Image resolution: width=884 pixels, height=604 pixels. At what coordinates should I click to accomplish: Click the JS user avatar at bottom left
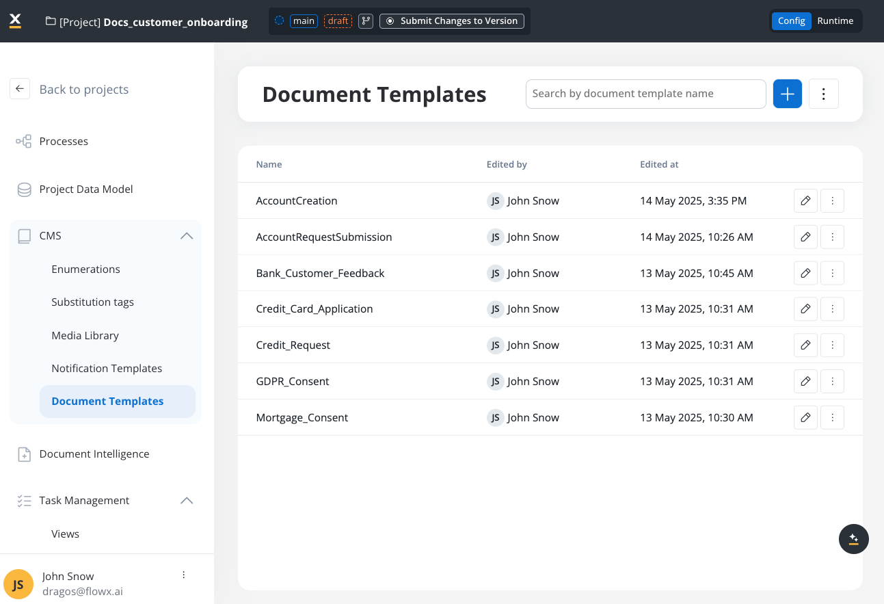pyautogui.click(x=18, y=584)
